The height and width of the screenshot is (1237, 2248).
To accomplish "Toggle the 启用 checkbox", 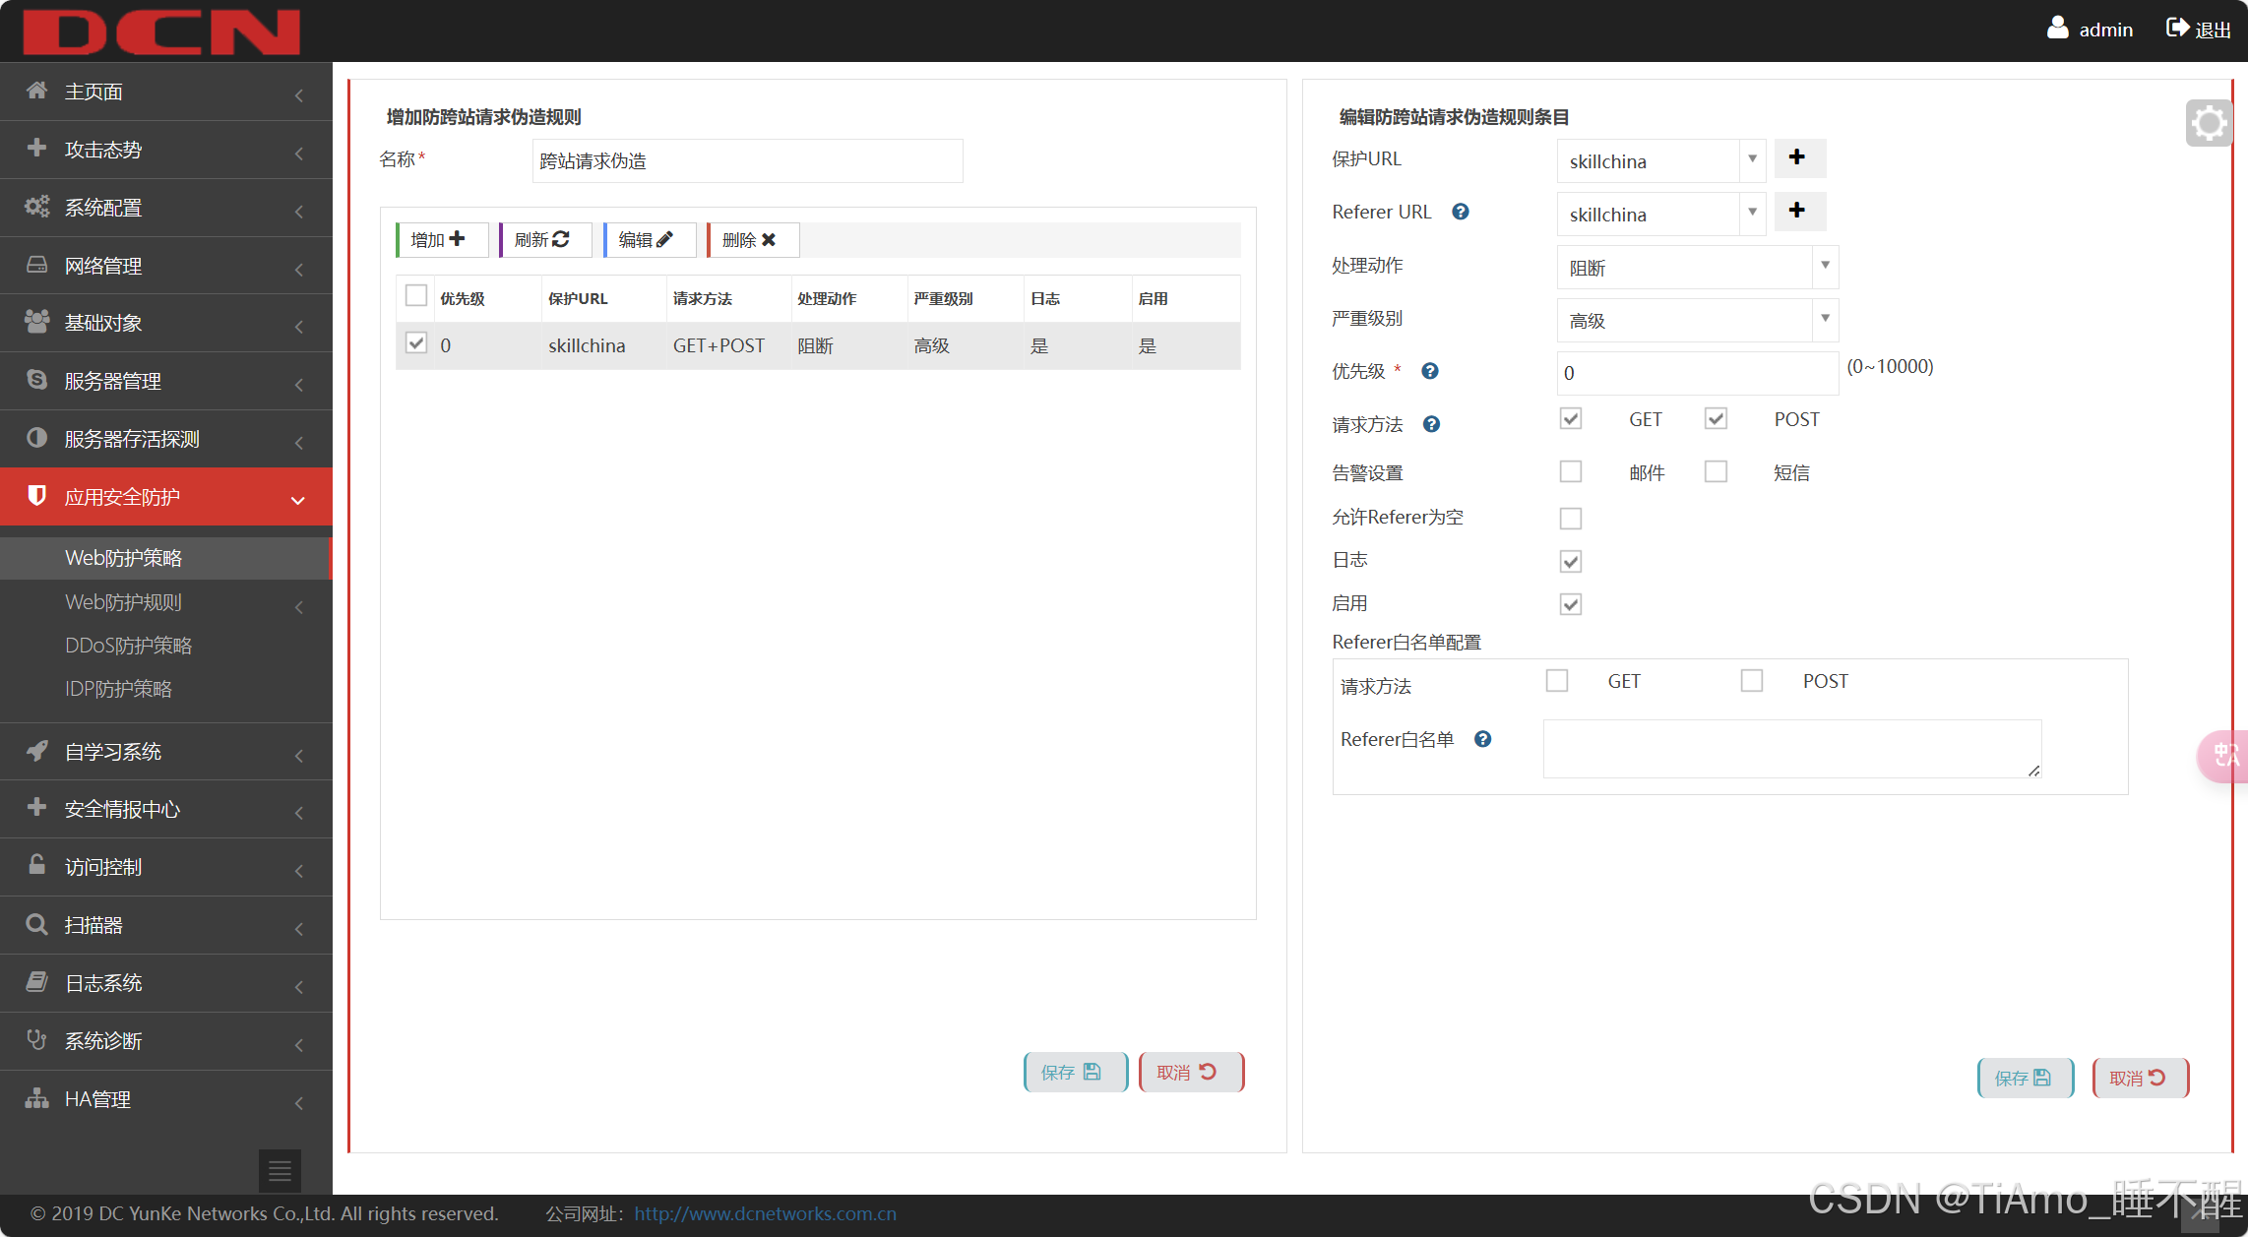I will click(x=1571, y=604).
